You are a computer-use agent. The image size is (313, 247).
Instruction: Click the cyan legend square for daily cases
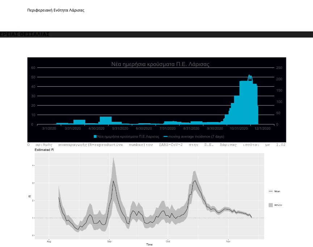coord(95,136)
